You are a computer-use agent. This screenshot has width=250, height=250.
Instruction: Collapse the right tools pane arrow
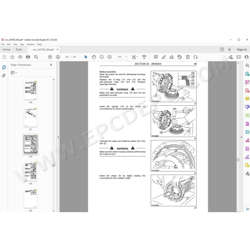point(241,137)
